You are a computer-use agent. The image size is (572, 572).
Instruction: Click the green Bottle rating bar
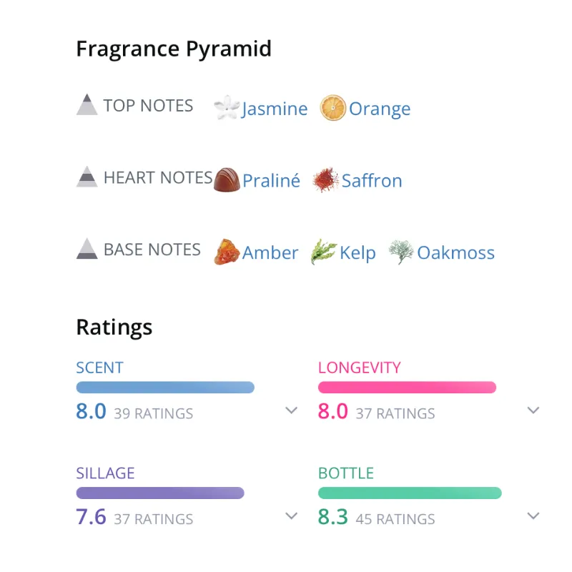pos(410,493)
